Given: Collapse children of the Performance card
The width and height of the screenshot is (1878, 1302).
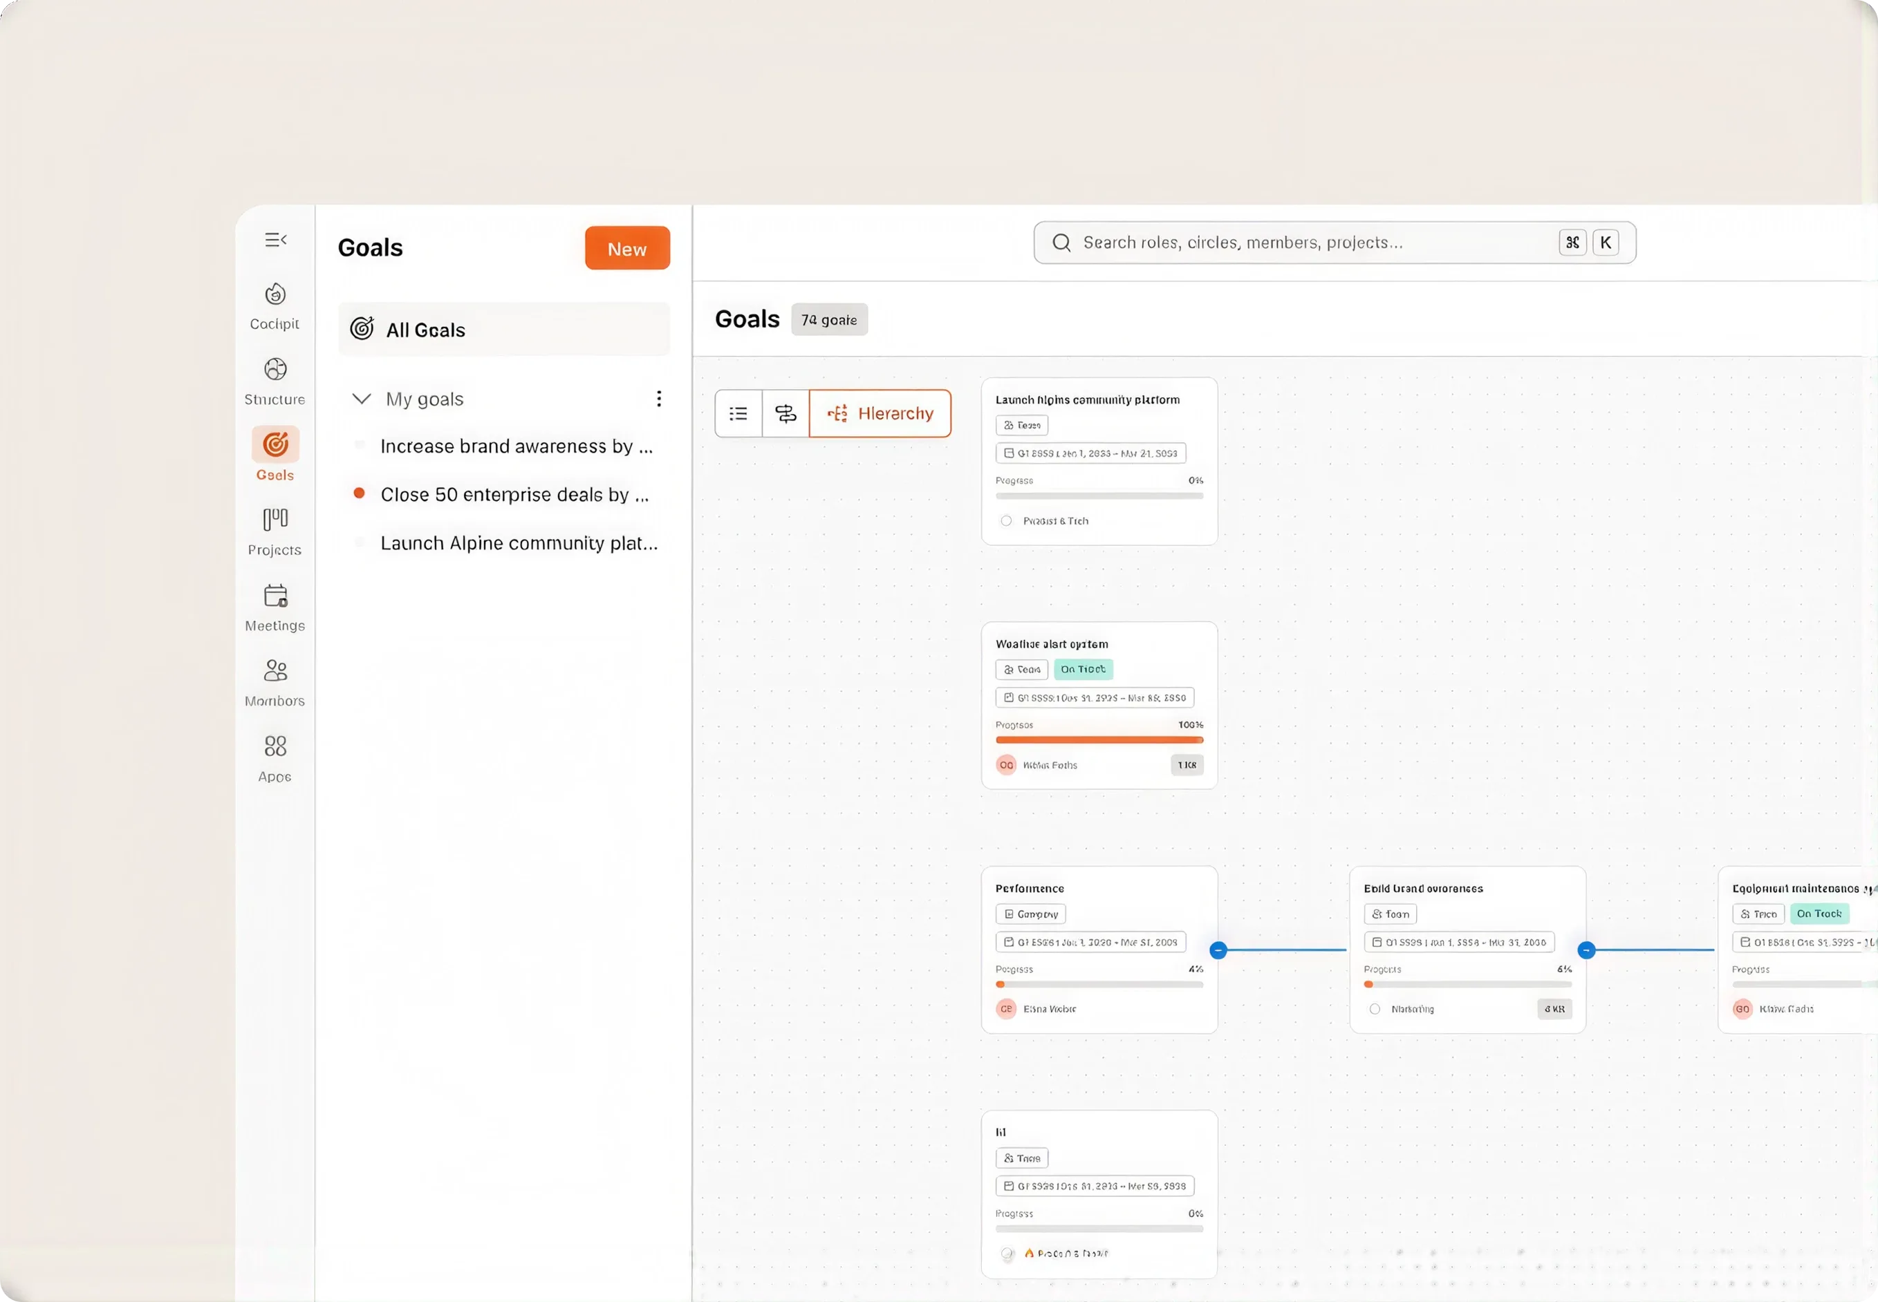Looking at the screenshot, I should click(x=1218, y=950).
